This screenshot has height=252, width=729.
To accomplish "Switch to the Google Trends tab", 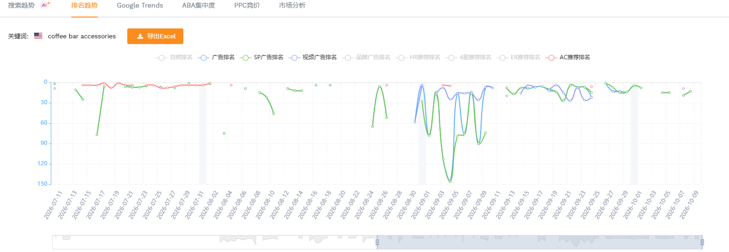I will [140, 6].
